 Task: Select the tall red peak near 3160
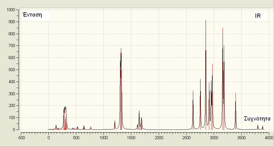point(223,78)
